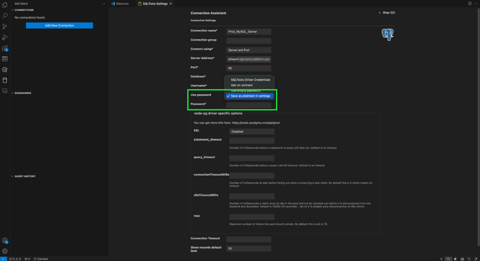Edit the Connection name field

coord(248,31)
